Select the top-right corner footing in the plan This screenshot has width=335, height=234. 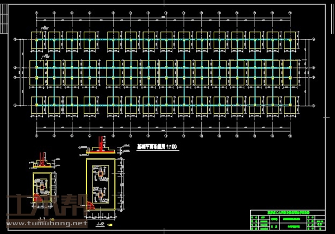(x=291, y=40)
